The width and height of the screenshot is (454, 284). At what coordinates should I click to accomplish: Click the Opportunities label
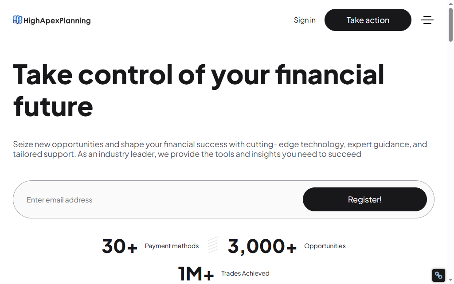pyautogui.click(x=325, y=246)
